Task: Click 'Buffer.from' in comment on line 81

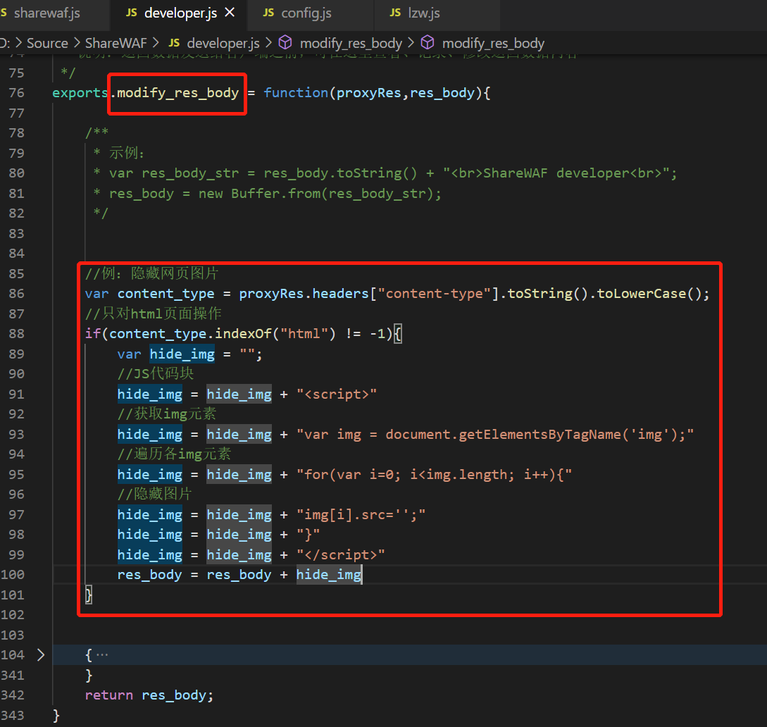Action: tap(275, 194)
